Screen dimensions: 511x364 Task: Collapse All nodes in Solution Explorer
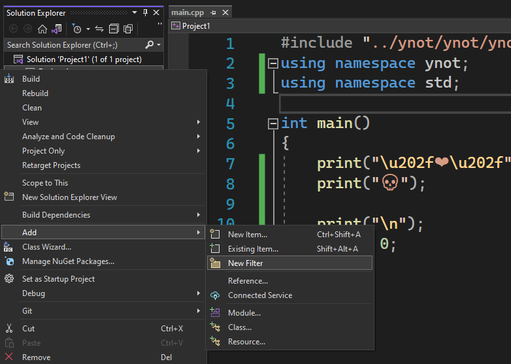tap(114, 29)
